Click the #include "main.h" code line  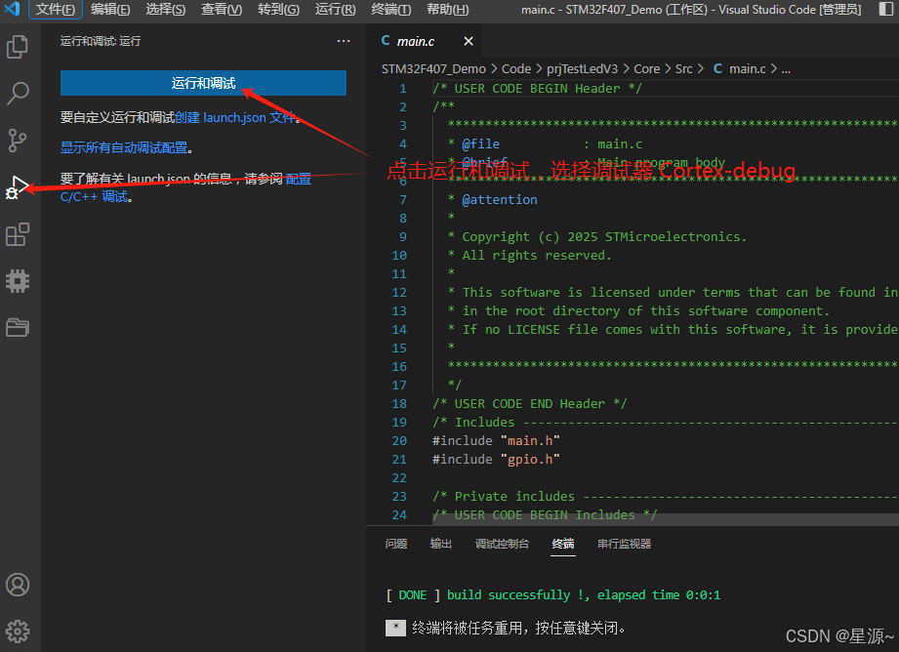coord(496,440)
